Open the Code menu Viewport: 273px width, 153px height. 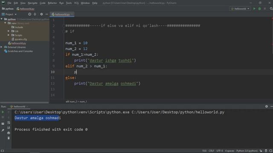click(x=42, y=3)
